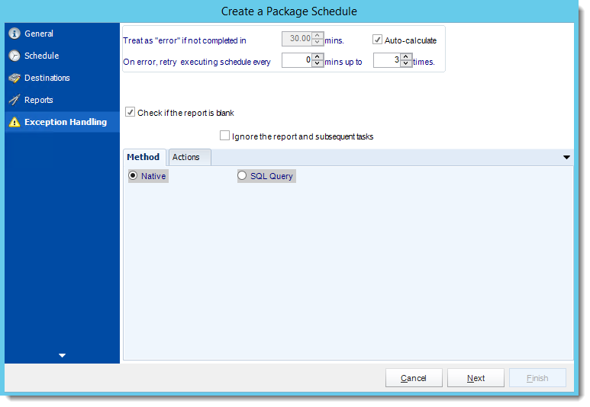Decrease the retry times count
Image resolution: width=590 pixels, height=407 pixels.
[405, 63]
